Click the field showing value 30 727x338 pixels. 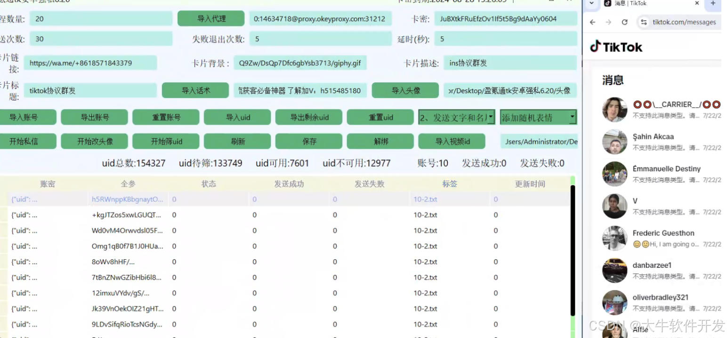coord(101,39)
